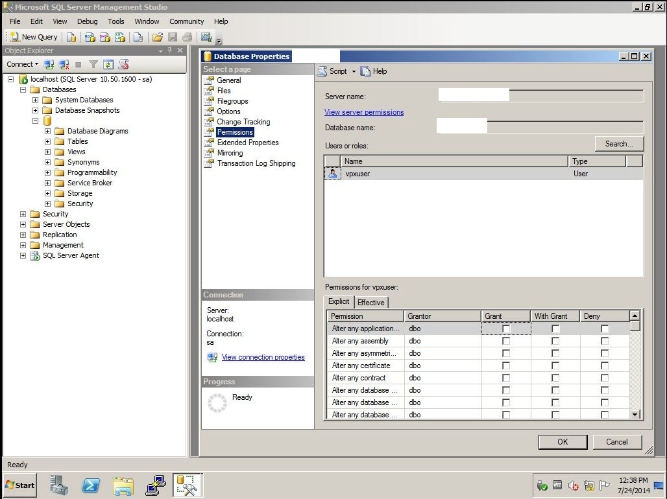Open the Script dropdown arrow
The image size is (667, 499).
(354, 71)
